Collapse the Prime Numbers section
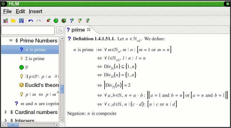Viewport: 231px width, 128px height. [x=11, y=41]
